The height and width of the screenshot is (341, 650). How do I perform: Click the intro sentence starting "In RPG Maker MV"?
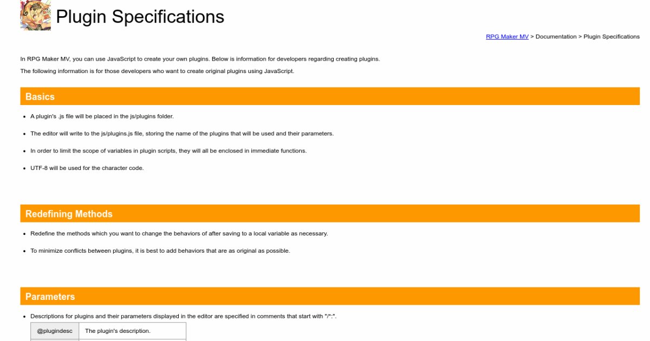(x=200, y=59)
